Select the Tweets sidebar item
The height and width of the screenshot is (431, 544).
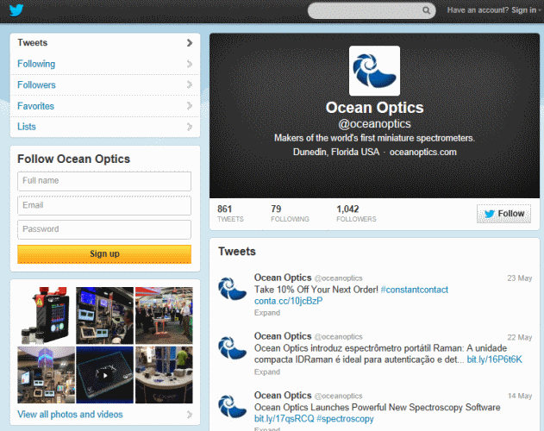(x=105, y=43)
